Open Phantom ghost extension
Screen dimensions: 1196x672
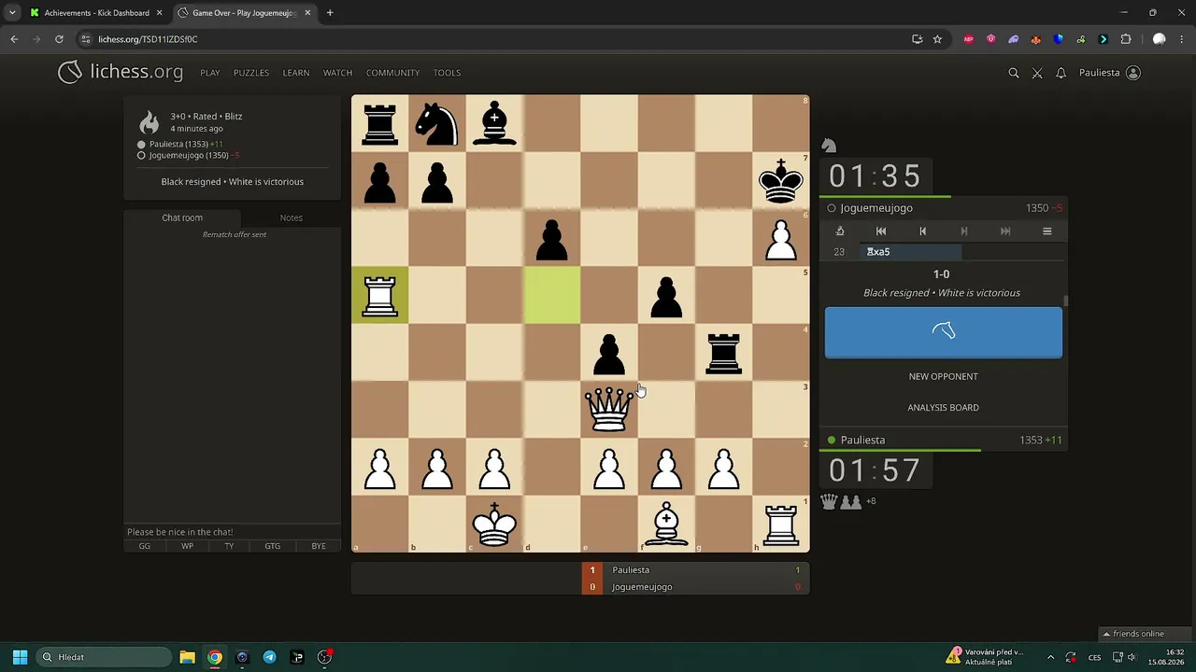click(x=1013, y=39)
